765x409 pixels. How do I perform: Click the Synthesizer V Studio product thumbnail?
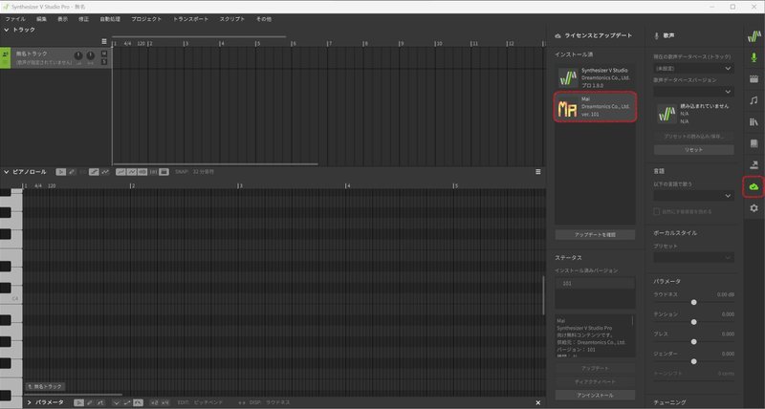pos(568,77)
